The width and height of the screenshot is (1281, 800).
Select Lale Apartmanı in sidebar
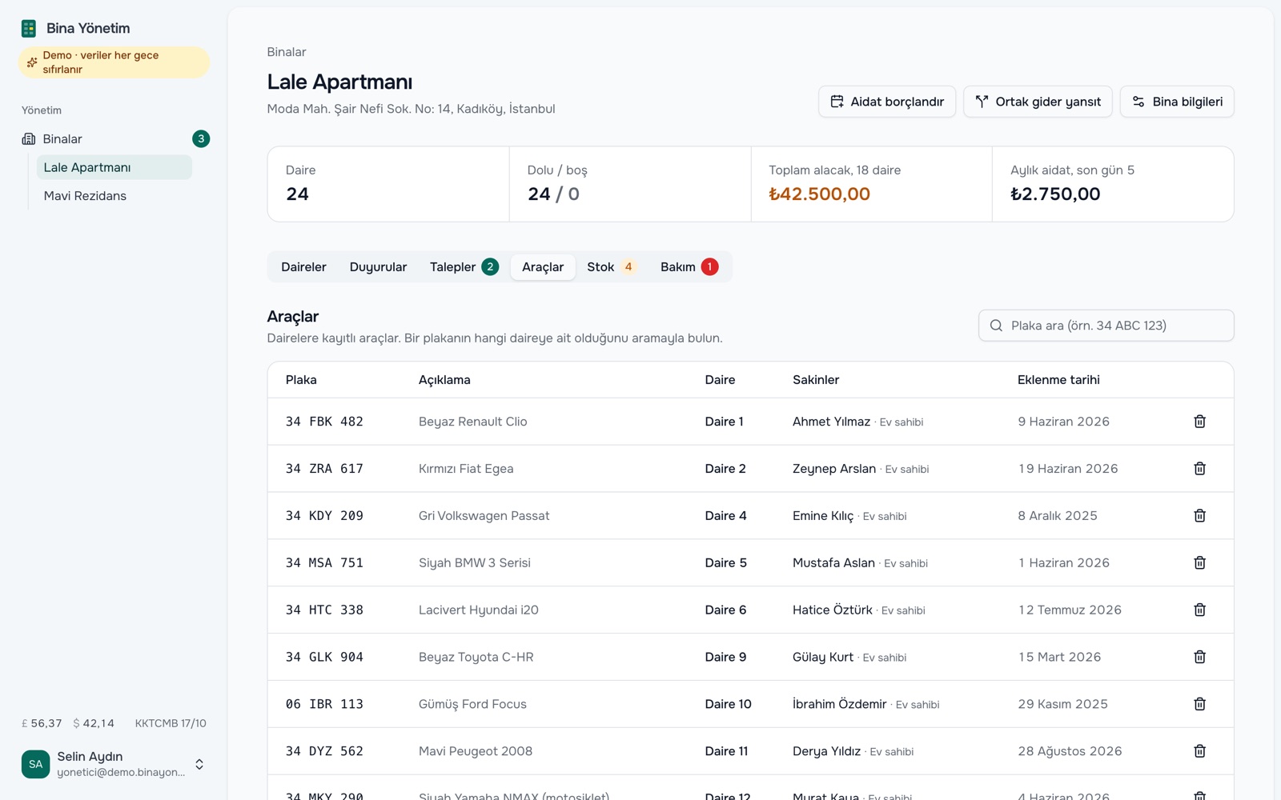[114, 167]
